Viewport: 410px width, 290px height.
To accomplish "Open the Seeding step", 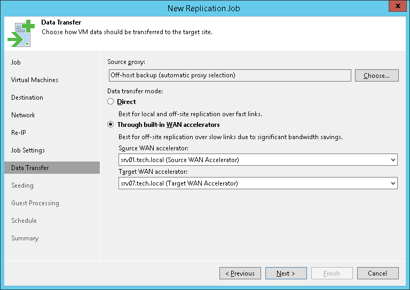I will (x=22, y=186).
